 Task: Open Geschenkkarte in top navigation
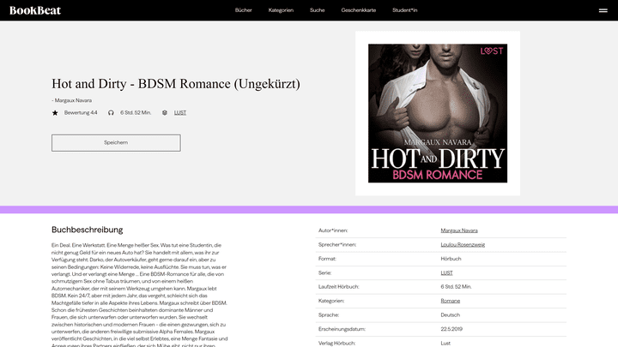(x=358, y=10)
